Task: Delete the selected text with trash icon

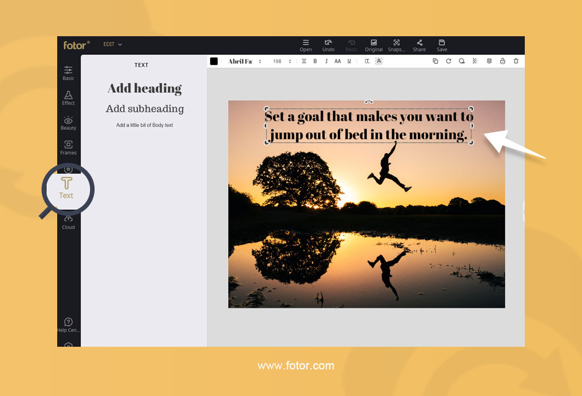Action: (x=516, y=61)
